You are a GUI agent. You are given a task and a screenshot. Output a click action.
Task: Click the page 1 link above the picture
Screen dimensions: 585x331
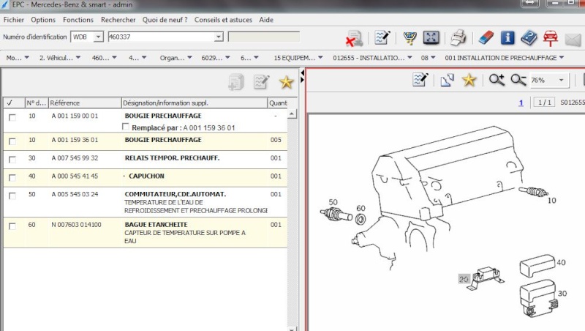tap(521, 103)
